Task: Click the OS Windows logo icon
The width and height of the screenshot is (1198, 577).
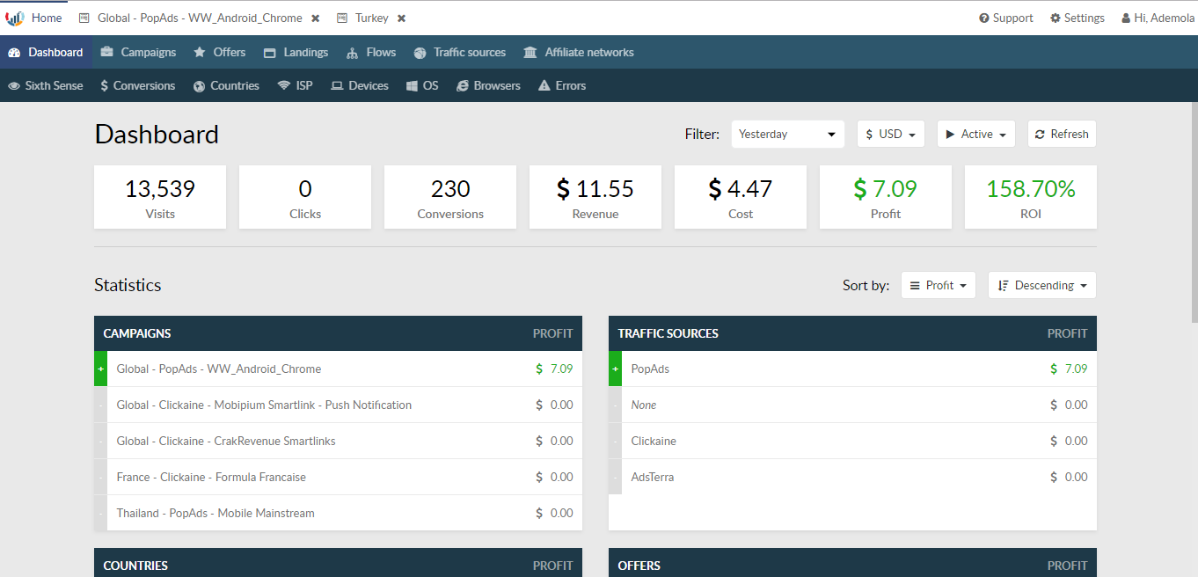Action: pyautogui.click(x=412, y=86)
